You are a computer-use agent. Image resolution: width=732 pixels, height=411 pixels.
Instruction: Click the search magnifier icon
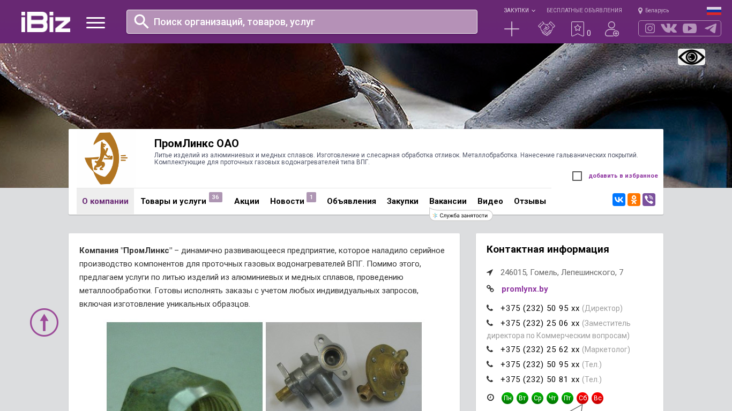point(141,21)
